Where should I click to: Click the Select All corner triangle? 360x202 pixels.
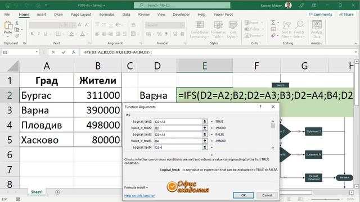pyautogui.click(x=12, y=66)
